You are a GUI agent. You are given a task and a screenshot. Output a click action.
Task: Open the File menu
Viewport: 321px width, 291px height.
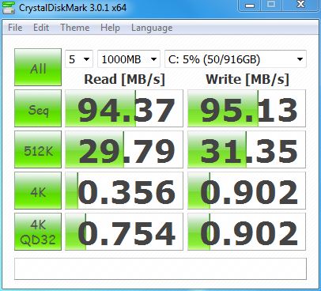tap(15, 28)
